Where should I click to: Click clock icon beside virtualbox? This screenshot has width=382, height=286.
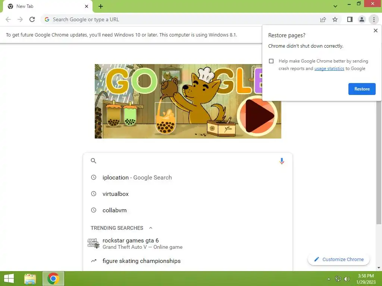pos(94,194)
